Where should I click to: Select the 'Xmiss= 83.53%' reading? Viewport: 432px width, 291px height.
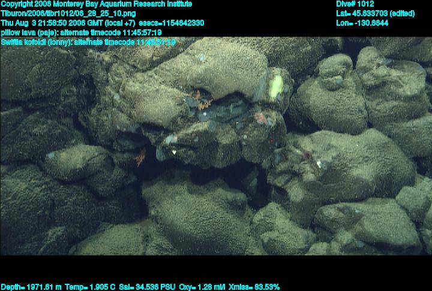point(254,287)
